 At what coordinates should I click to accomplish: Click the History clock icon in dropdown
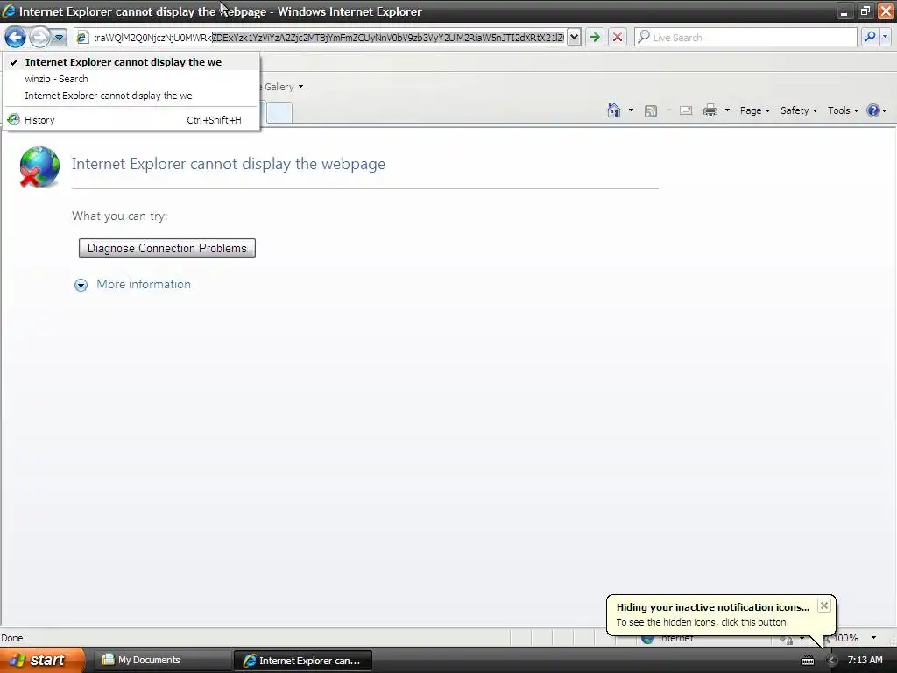(14, 119)
